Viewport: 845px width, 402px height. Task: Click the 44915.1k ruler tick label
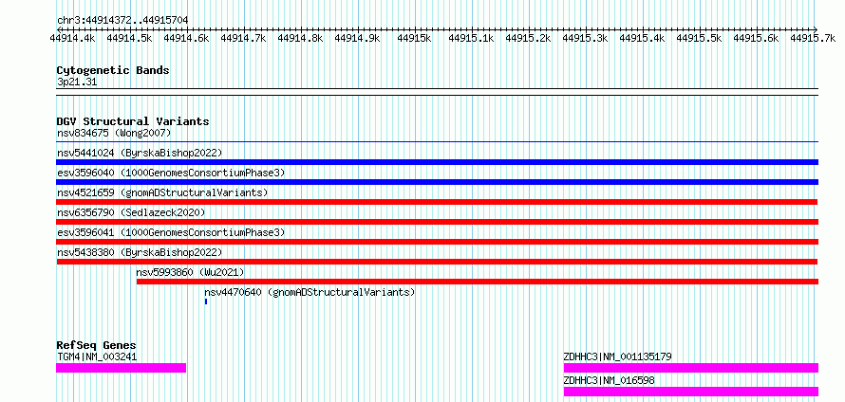pyautogui.click(x=472, y=39)
